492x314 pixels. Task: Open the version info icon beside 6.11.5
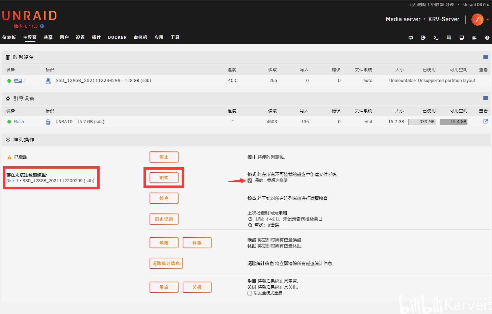point(42,26)
